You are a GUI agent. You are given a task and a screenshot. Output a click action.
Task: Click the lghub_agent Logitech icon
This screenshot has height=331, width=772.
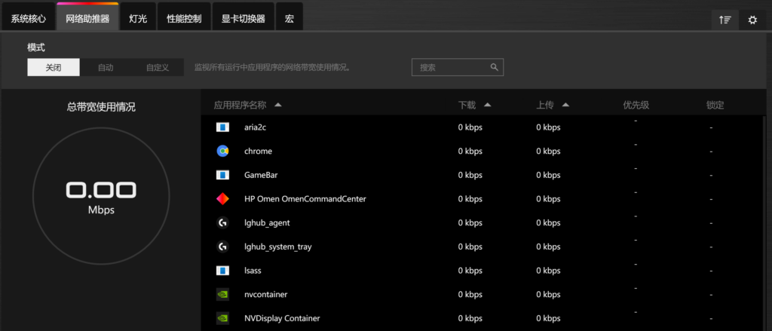(222, 222)
